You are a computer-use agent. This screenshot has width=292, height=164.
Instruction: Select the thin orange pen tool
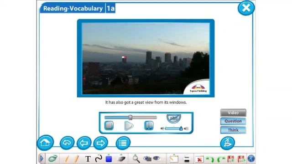pos(67,159)
